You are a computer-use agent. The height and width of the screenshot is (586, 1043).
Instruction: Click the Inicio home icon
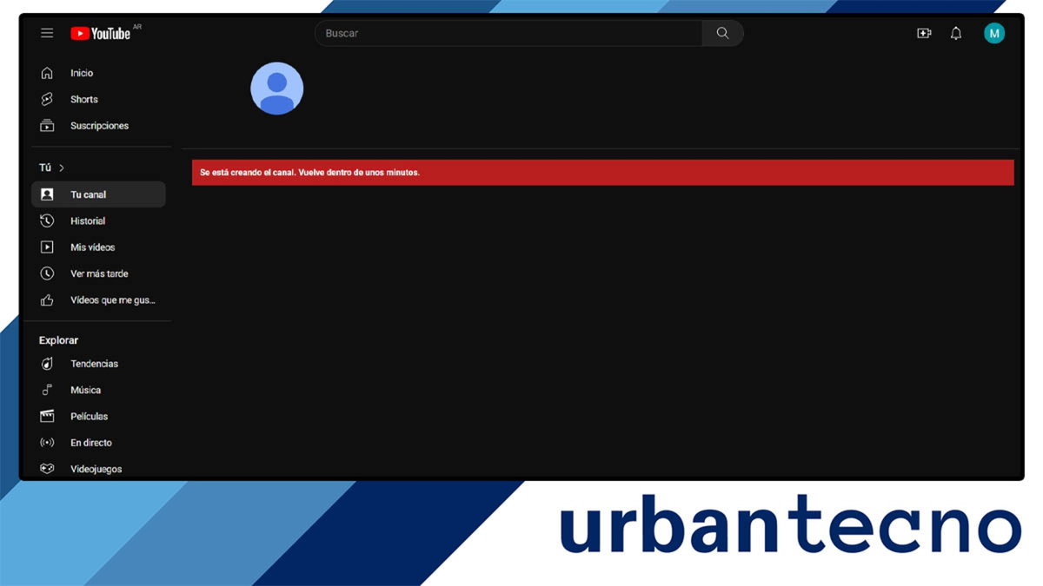(47, 73)
